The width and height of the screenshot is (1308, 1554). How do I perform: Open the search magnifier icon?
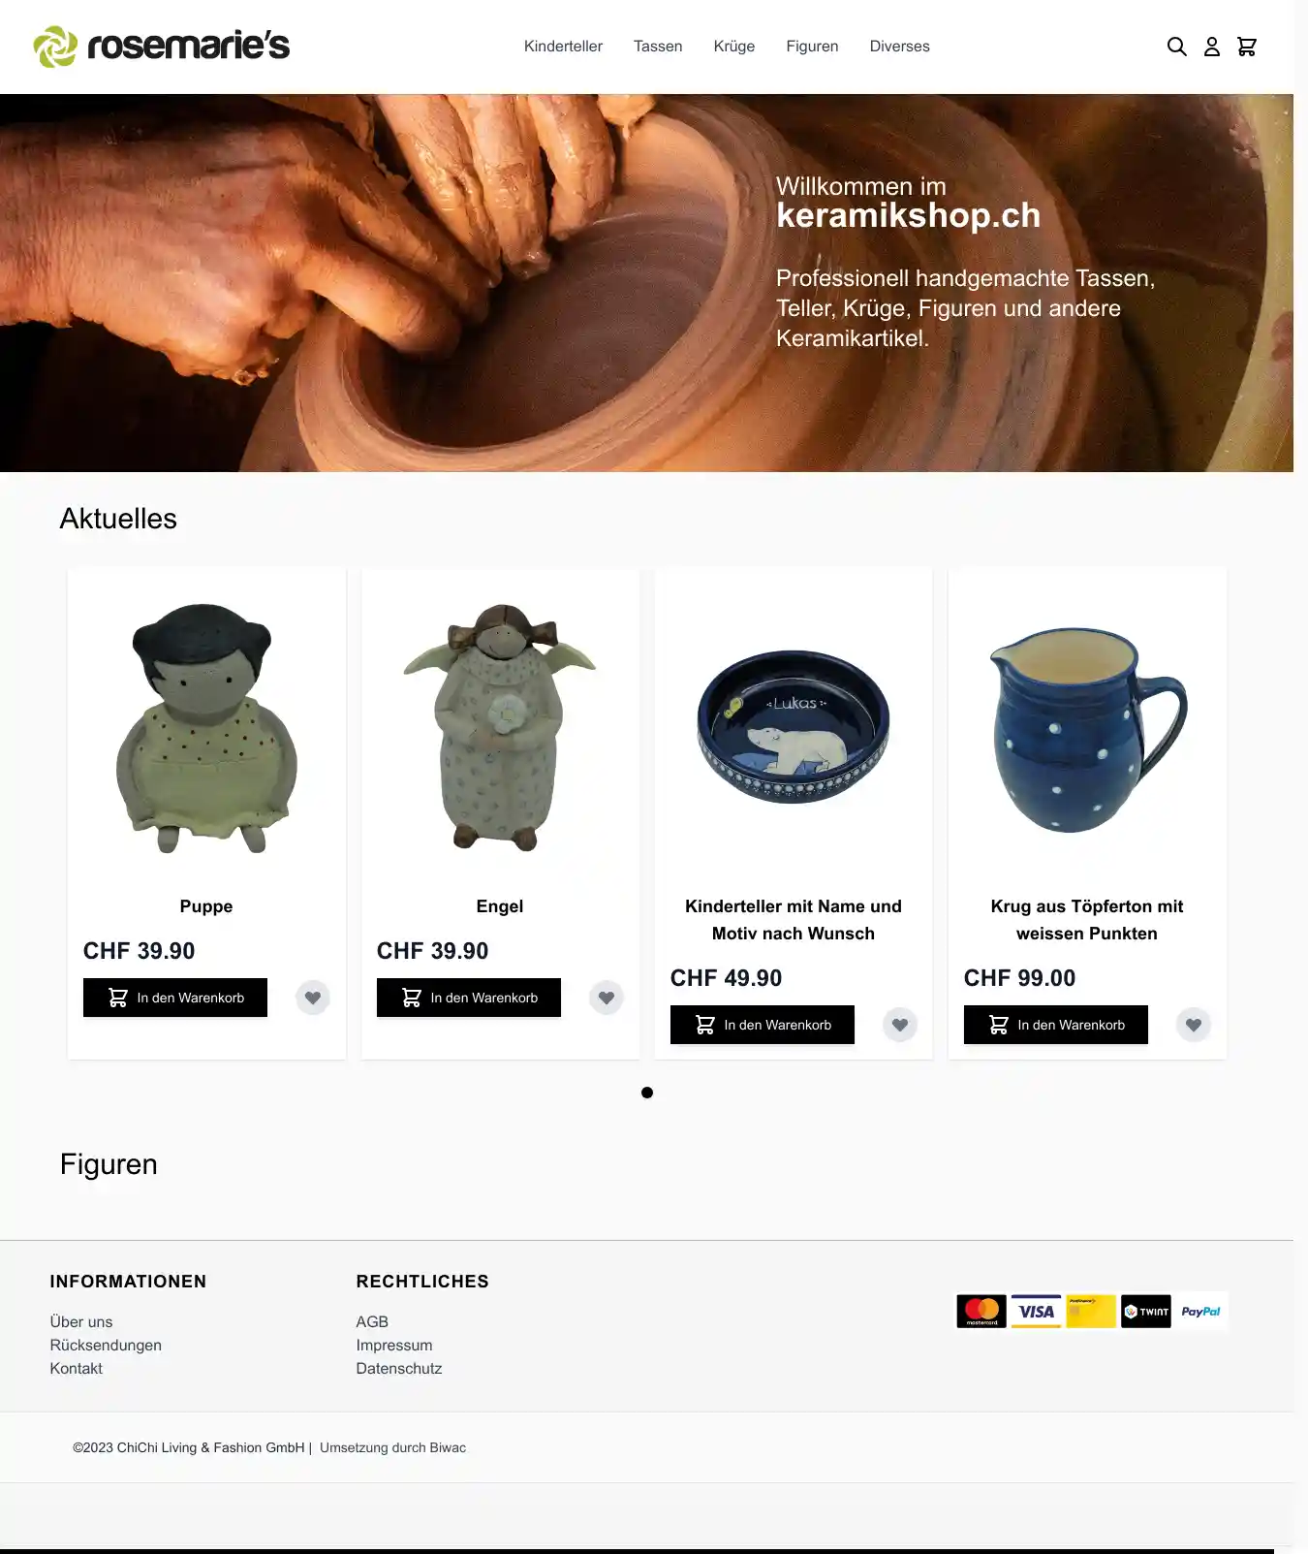pos(1176,47)
